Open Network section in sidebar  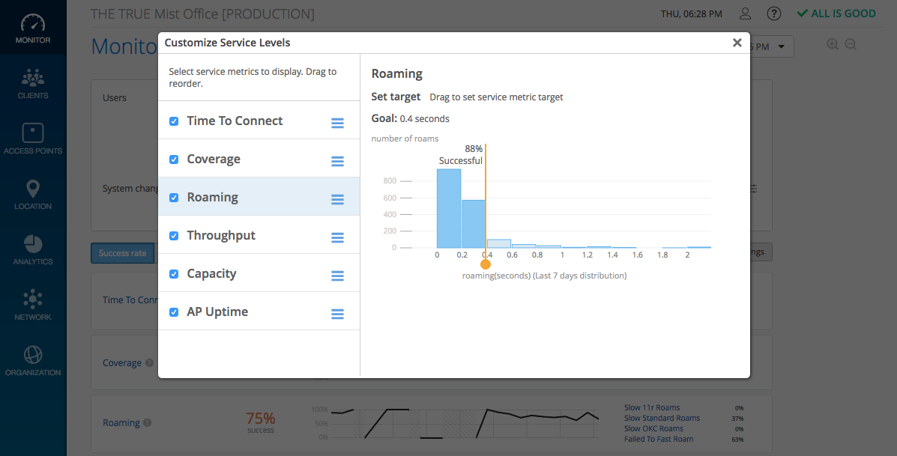pyautogui.click(x=33, y=305)
